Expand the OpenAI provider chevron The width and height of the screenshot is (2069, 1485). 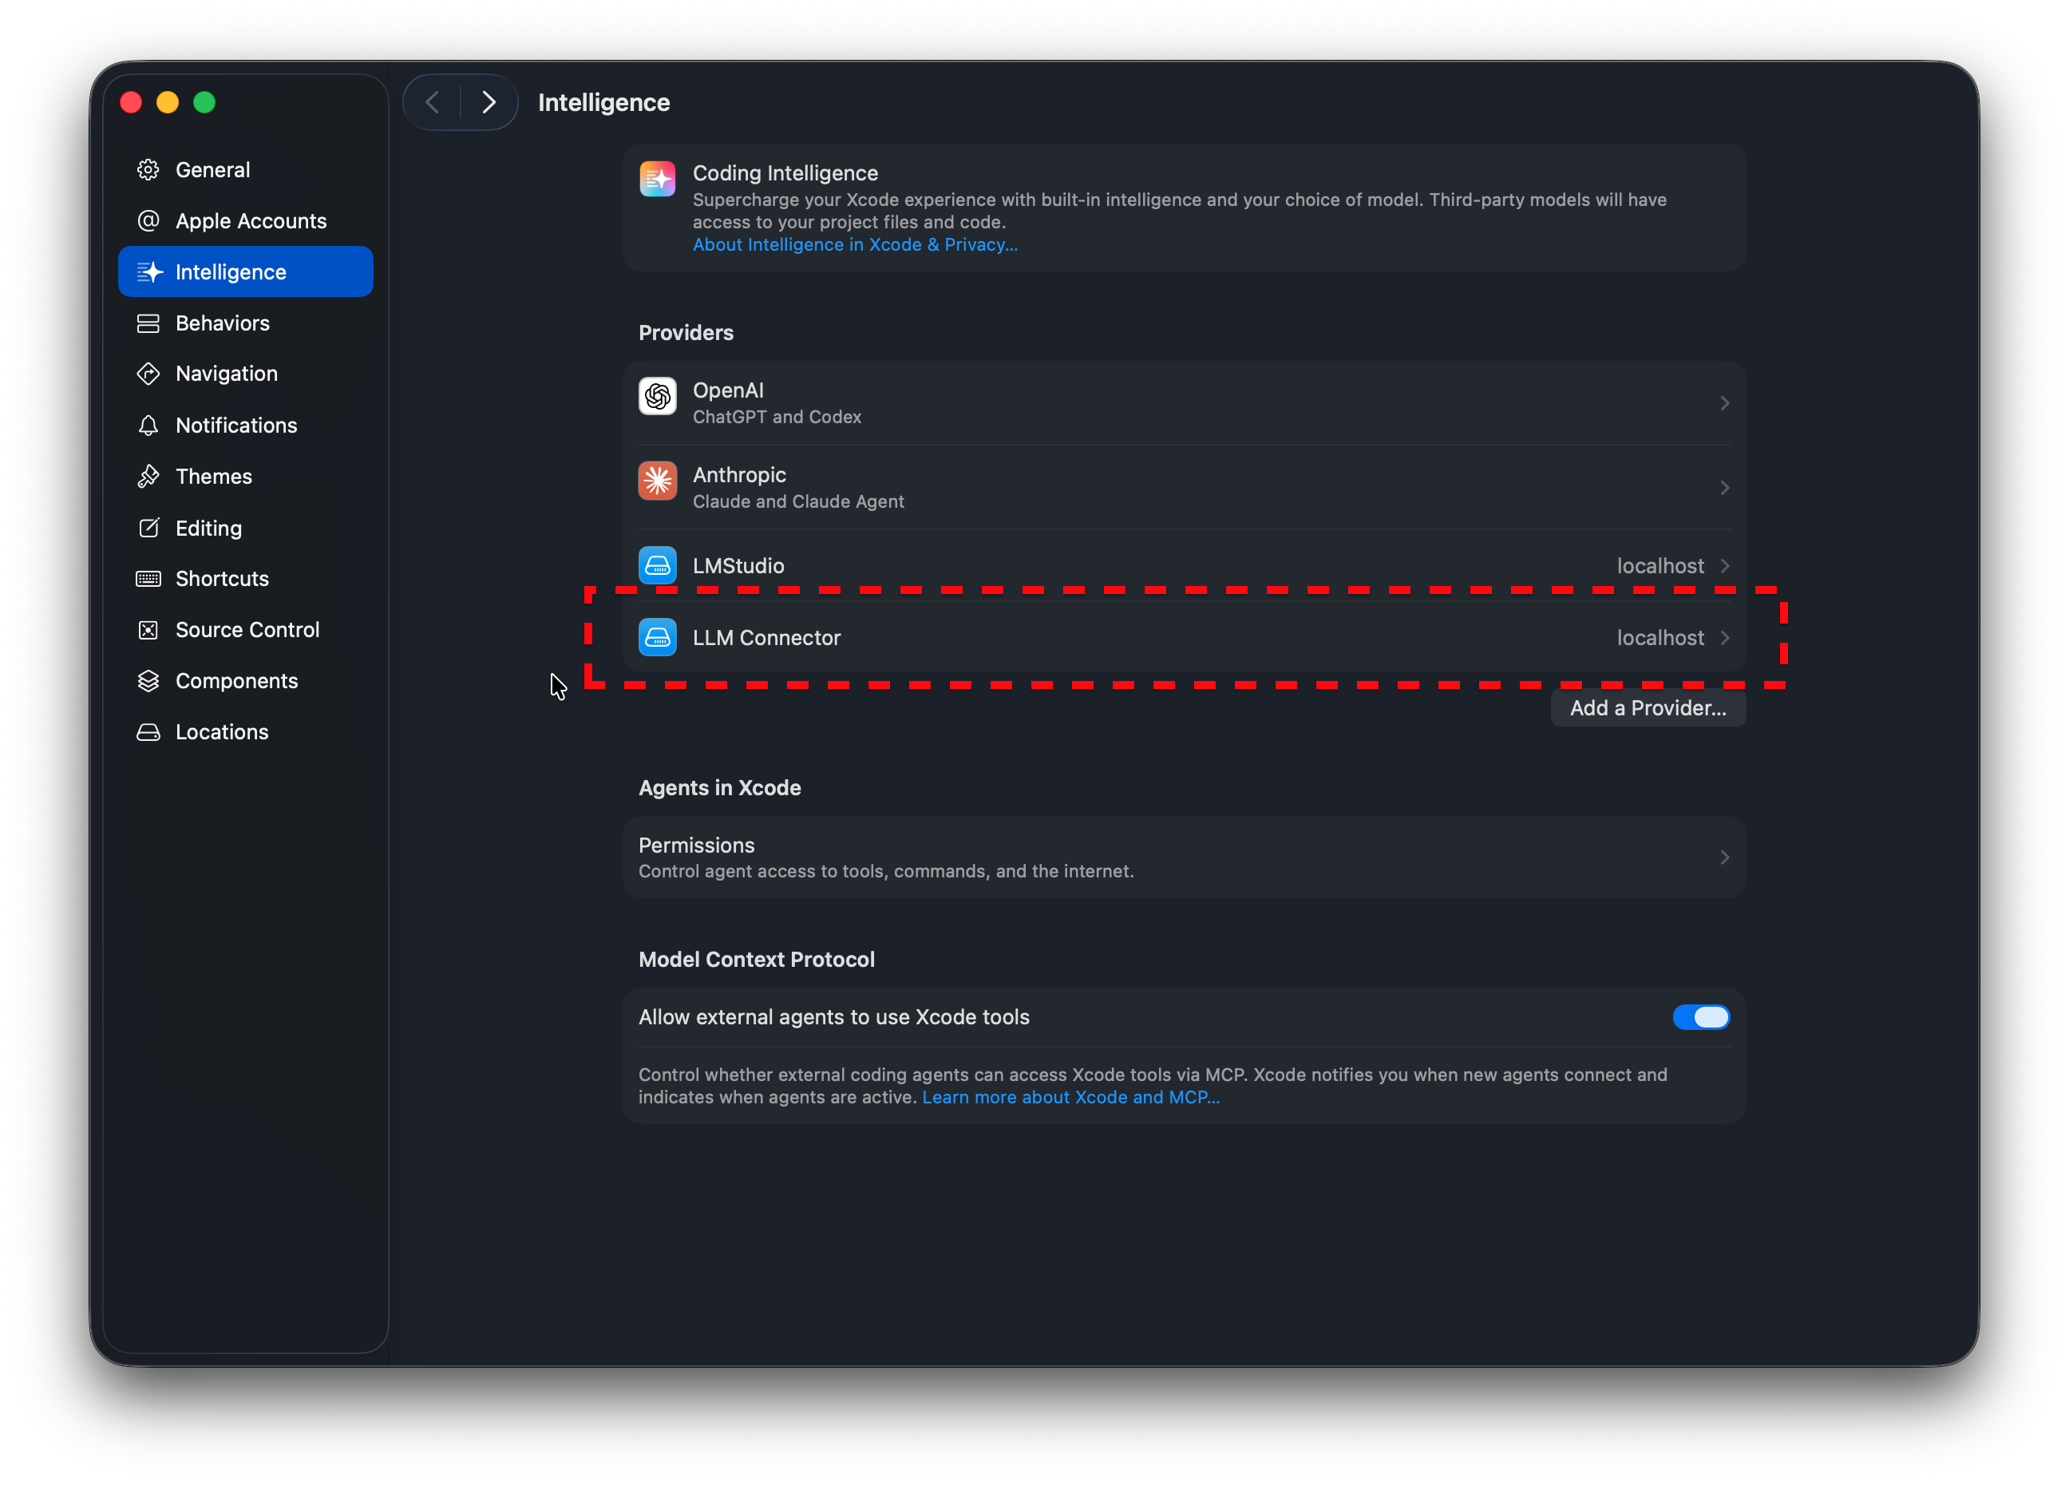(1724, 403)
